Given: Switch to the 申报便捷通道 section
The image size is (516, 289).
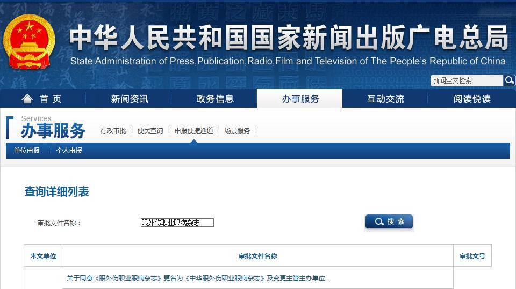Looking at the screenshot, I should [193, 130].
